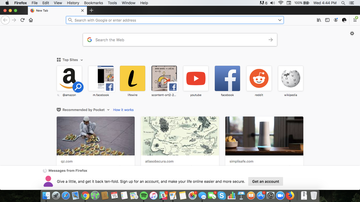
Task: Open the History menu
Action: click(73, 3)
